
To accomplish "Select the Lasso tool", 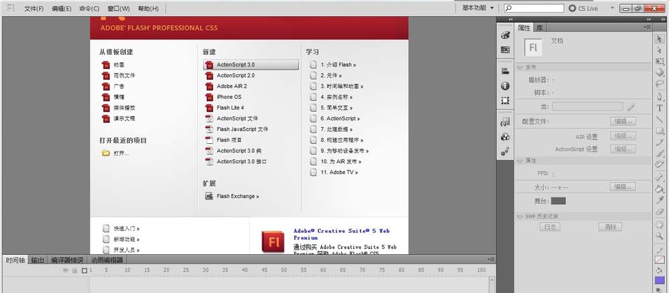I will [660, 84].
